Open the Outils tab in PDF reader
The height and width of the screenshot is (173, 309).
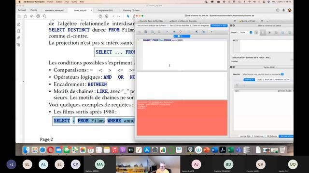[x=33, y=10]
